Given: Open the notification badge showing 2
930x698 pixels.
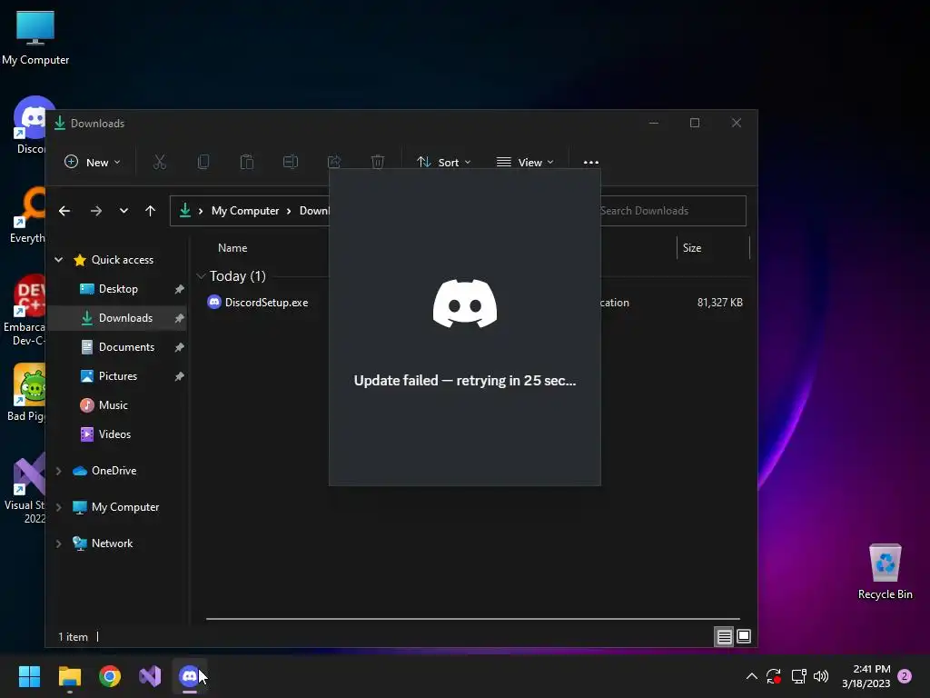Looking at the screenshot, I should [905, 676].
